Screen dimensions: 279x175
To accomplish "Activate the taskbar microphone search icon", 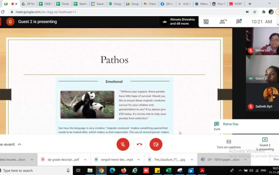I will click(68, 171).
